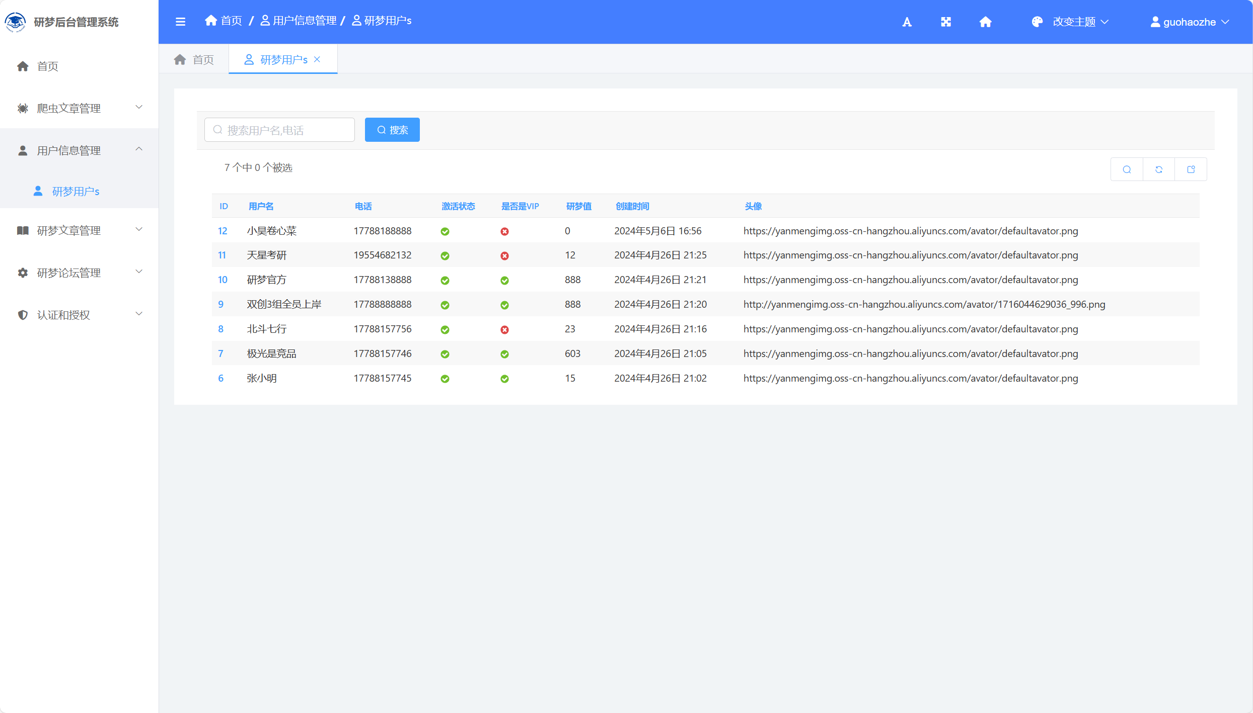The image size is (1253, 713).
Task: Click the 搜索用户名,电话 search field
Action: pyautogui.click(x=279, y=130)
